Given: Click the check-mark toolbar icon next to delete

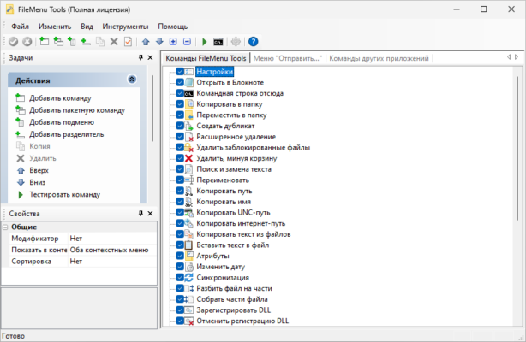Looking at the screenshot, I should tap(128, 42).
